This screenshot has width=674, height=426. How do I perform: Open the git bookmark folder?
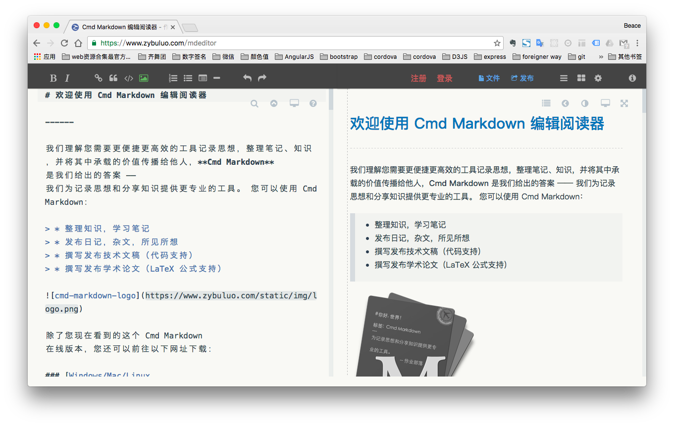tap(577, 56)
